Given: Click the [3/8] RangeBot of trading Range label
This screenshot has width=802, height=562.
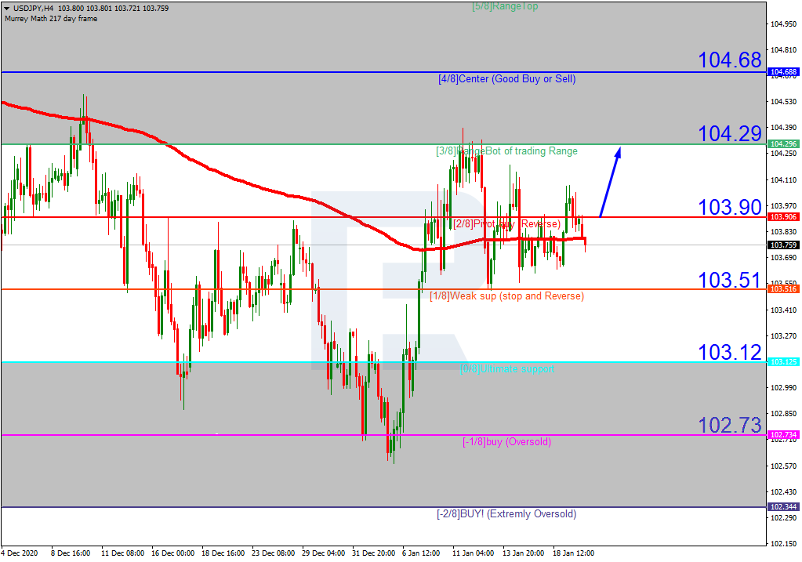Looking at the screenshot, I should 506,151.
